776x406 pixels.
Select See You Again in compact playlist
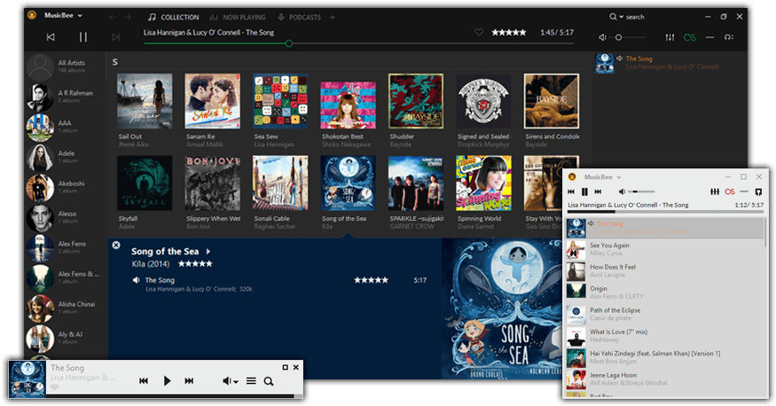pos(664,250)
